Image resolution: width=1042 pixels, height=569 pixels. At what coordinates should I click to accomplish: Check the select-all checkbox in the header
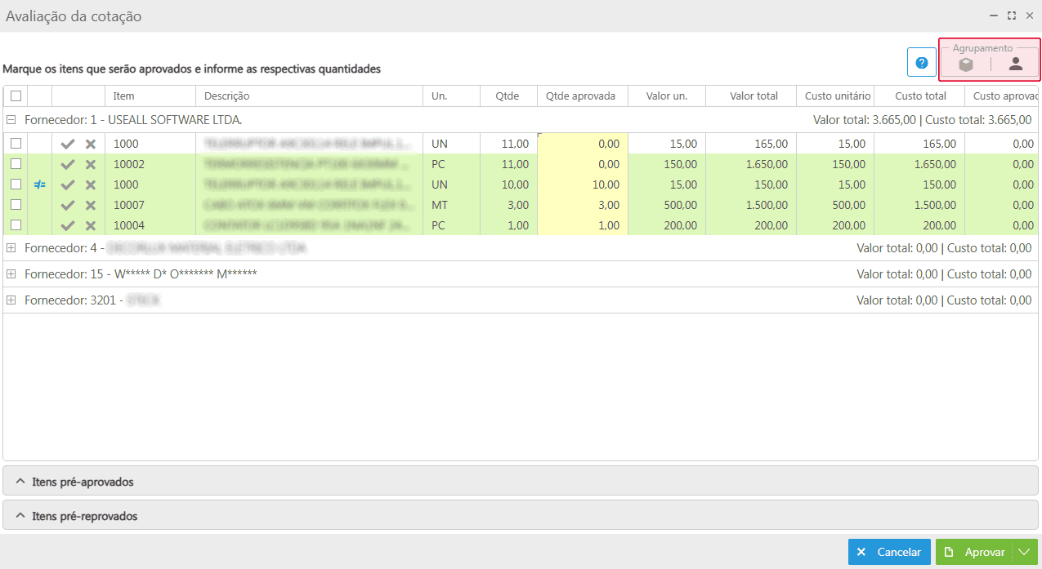tap(16, 96)
